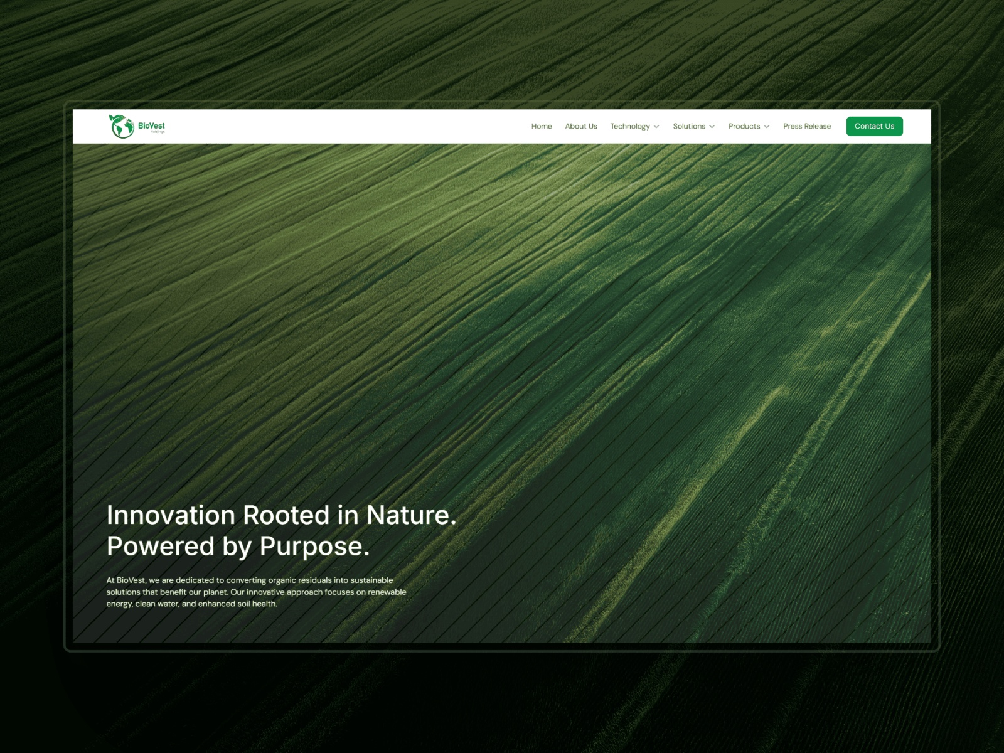Screen dimensions: 1004x753
Task: Open the Technology menu label
Action: 630,126
